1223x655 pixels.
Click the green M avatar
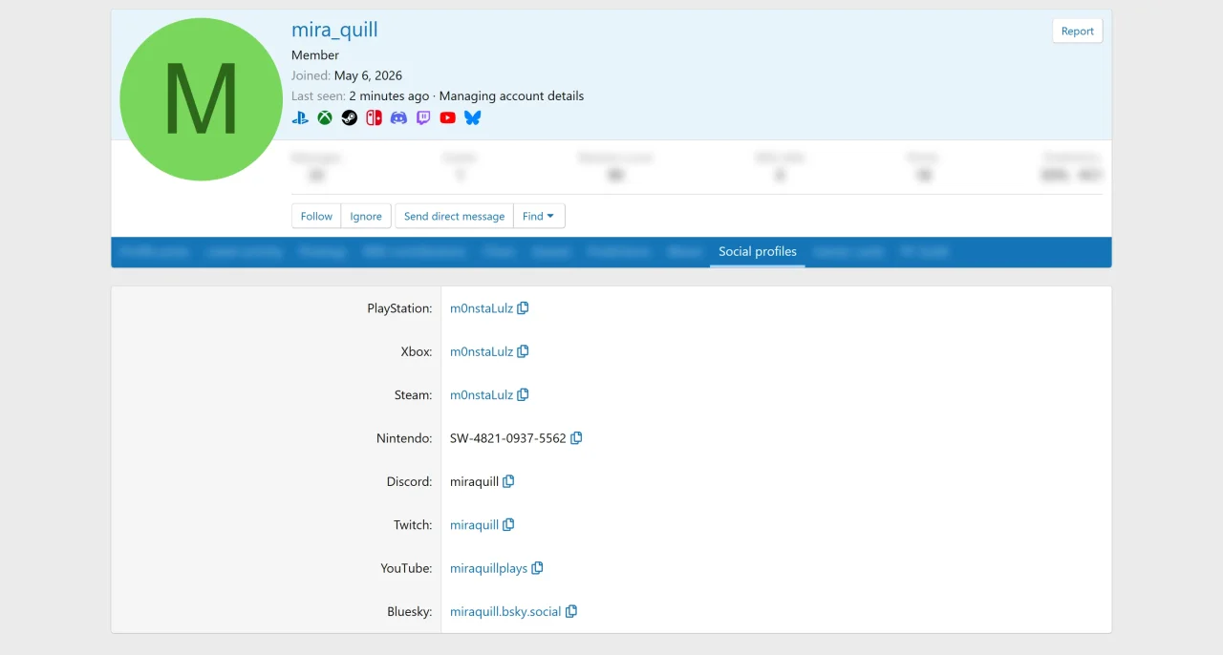(201, 99)
